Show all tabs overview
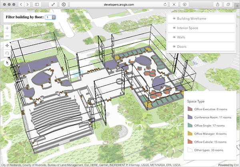The image size is (240, 167). pos(228,4)
